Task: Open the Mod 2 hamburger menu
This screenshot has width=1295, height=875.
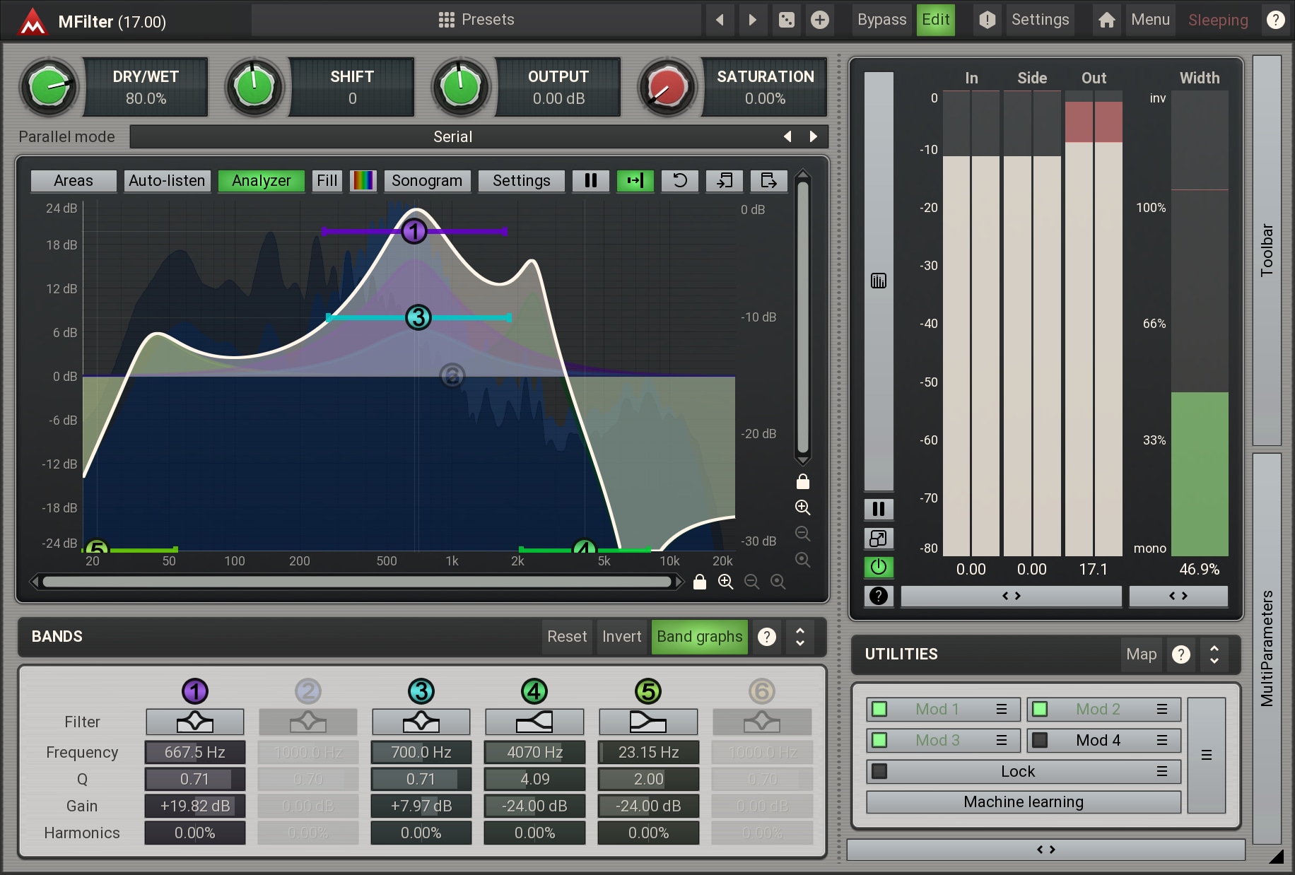Action: (x=1161, y=709)
